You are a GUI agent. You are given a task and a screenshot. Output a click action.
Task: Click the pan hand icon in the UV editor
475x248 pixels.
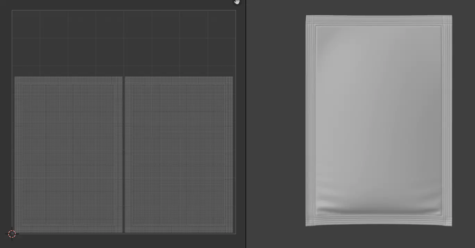pos(237,2)
